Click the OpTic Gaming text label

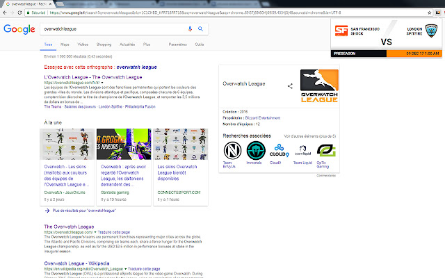pyautogui.click(x=323, y=165)
